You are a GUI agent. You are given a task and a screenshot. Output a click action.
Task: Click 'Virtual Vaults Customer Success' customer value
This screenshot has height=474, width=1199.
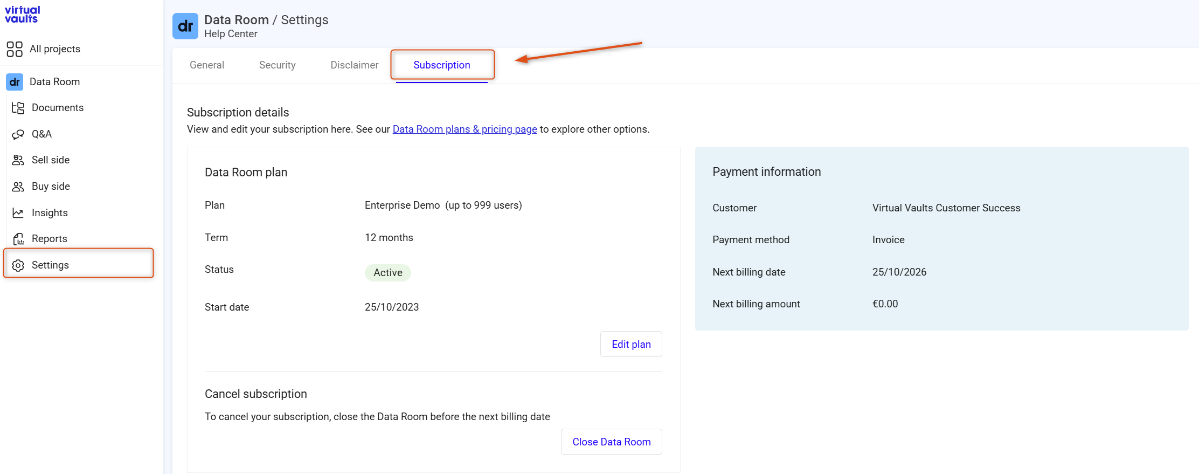pos(946,208)
